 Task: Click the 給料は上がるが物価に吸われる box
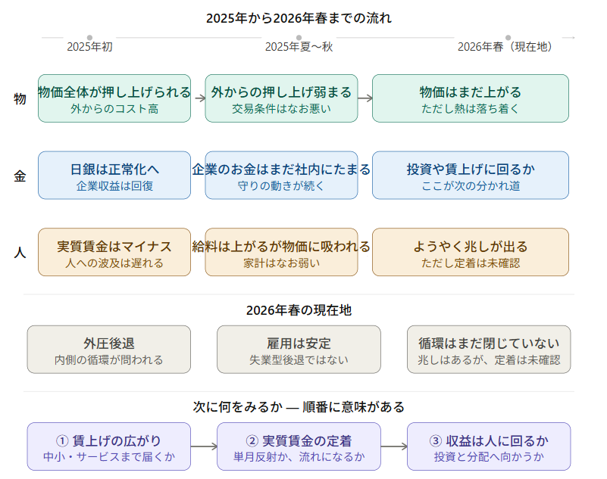[x=281, y=253]
